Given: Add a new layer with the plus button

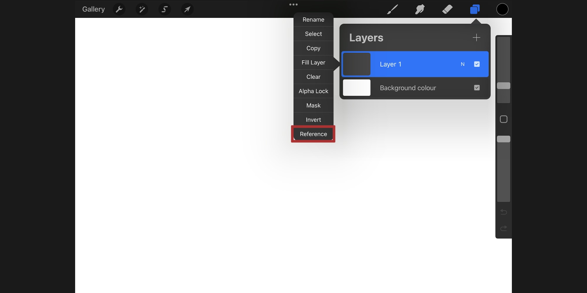Looking at the screenshot, I should [476, 38].
